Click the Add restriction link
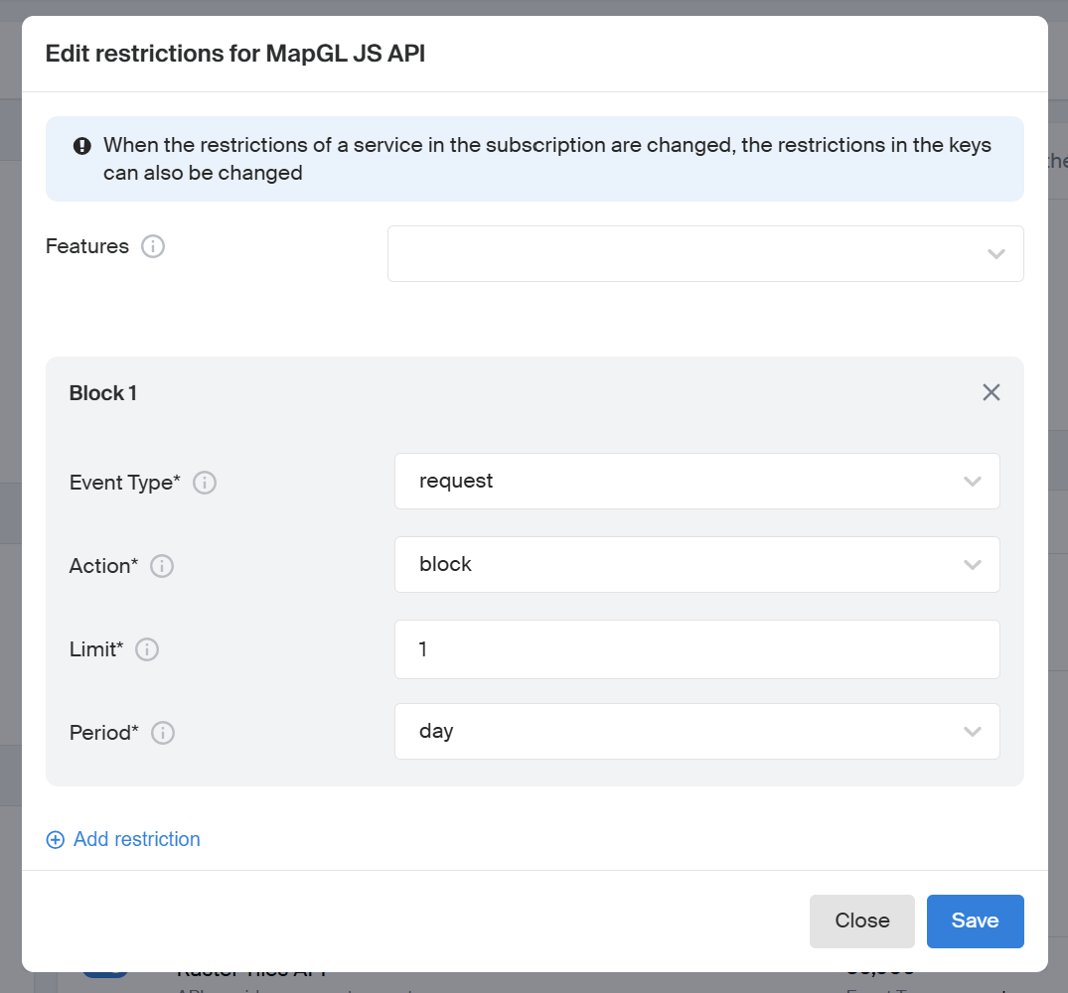Image resolution: width=1068 pixels, height=993 pixels. click(136, 839)
